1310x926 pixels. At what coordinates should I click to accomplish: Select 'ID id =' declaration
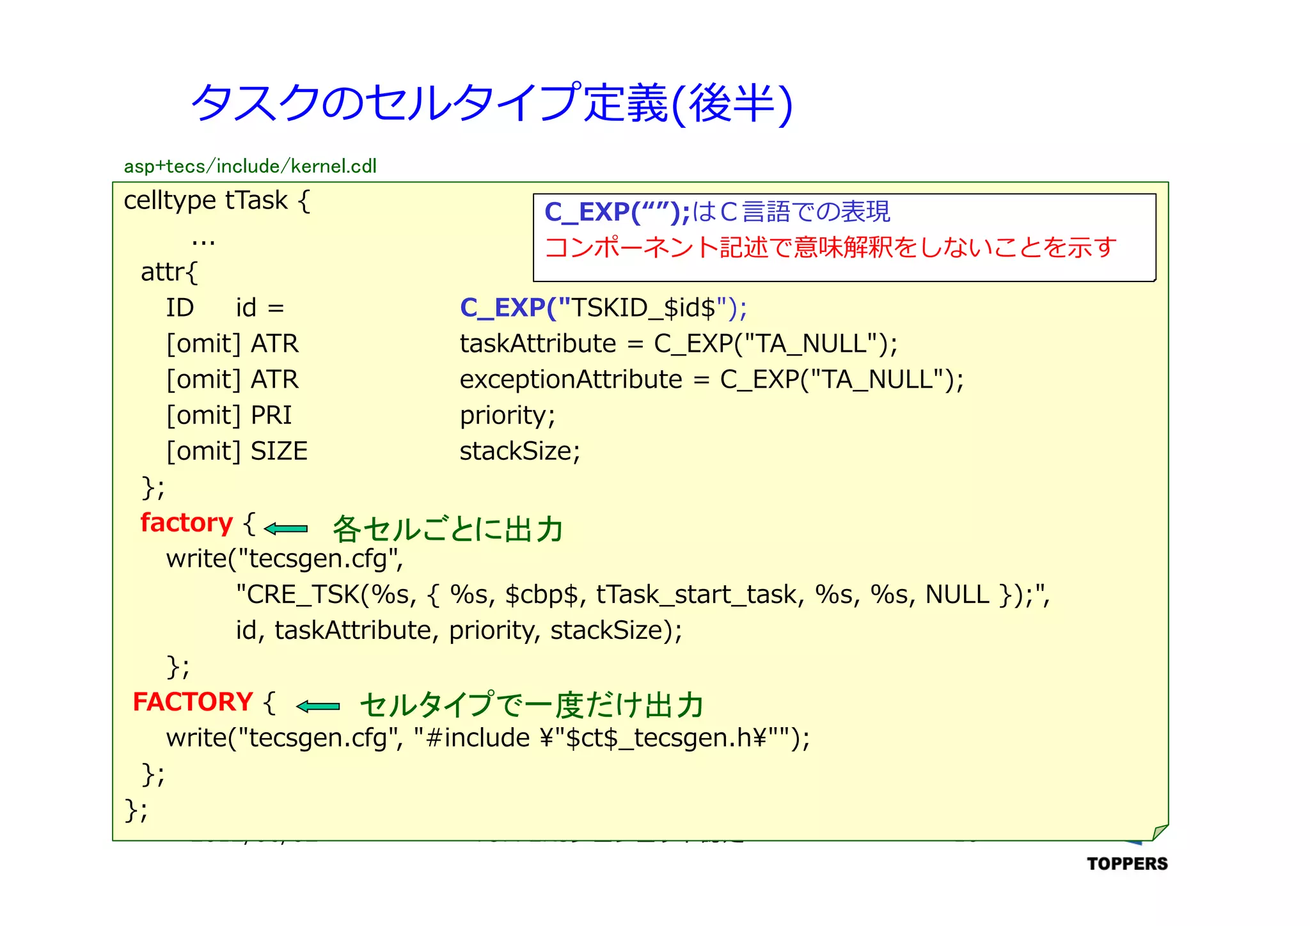(225, 308)
